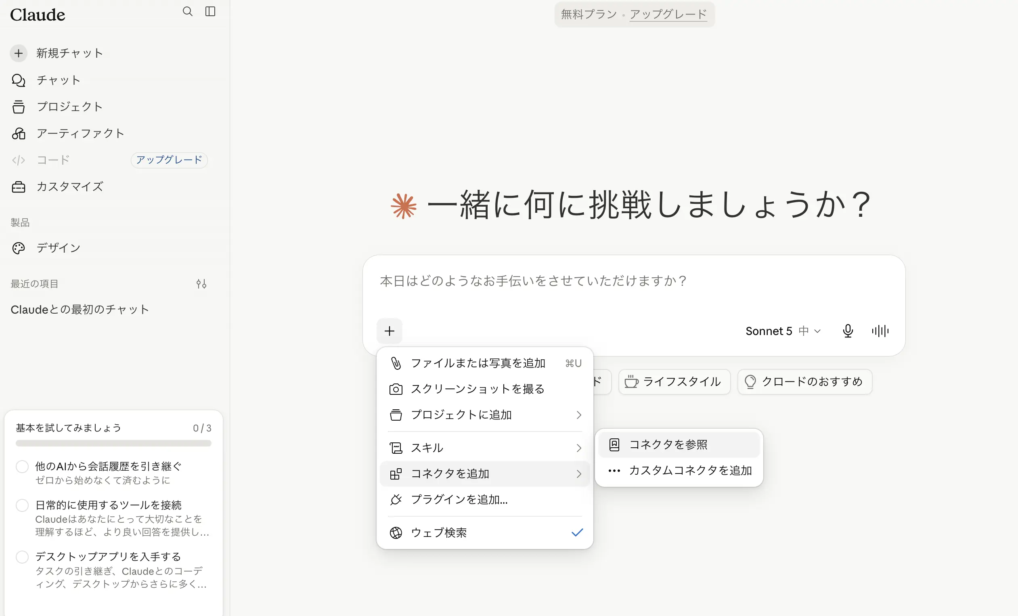Screen dimensions: 1018x616
Task: Check the circle for 日常的に使用するツールを接続
Action: point(22,505)
